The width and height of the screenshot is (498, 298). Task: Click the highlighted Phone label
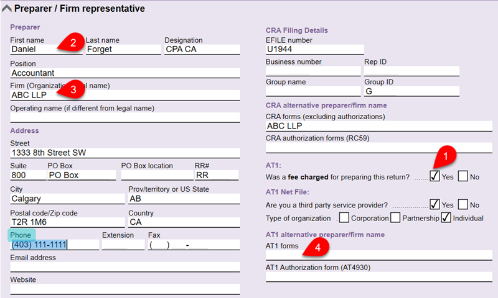22,235
